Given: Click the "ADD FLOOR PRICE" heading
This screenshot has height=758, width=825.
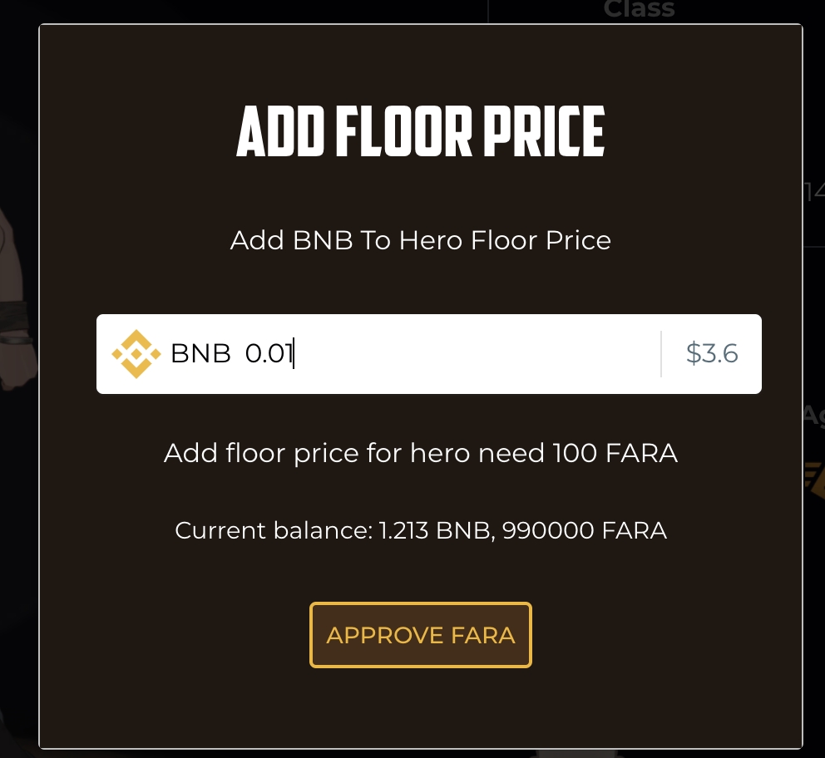Looking at the screenshot, I should pyautogui.click(x=421, y=131).
